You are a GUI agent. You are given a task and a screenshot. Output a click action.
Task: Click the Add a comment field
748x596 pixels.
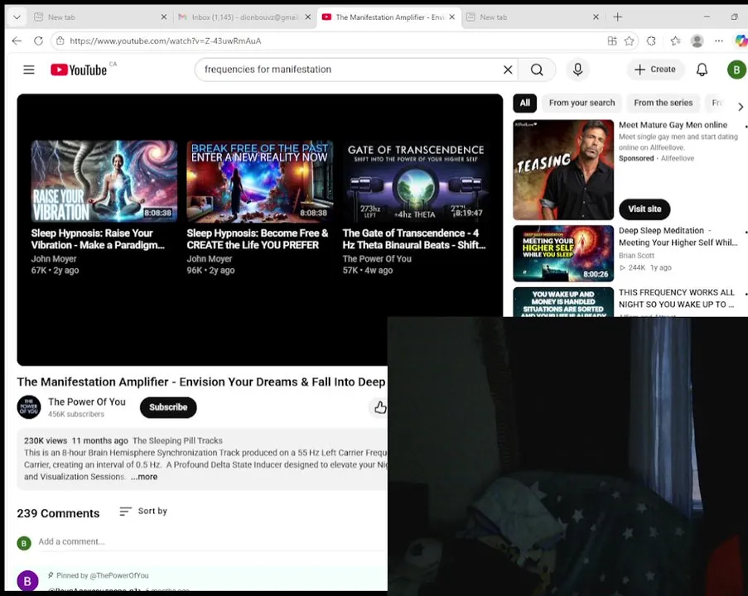pyautogui.click(x=212, y=541)
